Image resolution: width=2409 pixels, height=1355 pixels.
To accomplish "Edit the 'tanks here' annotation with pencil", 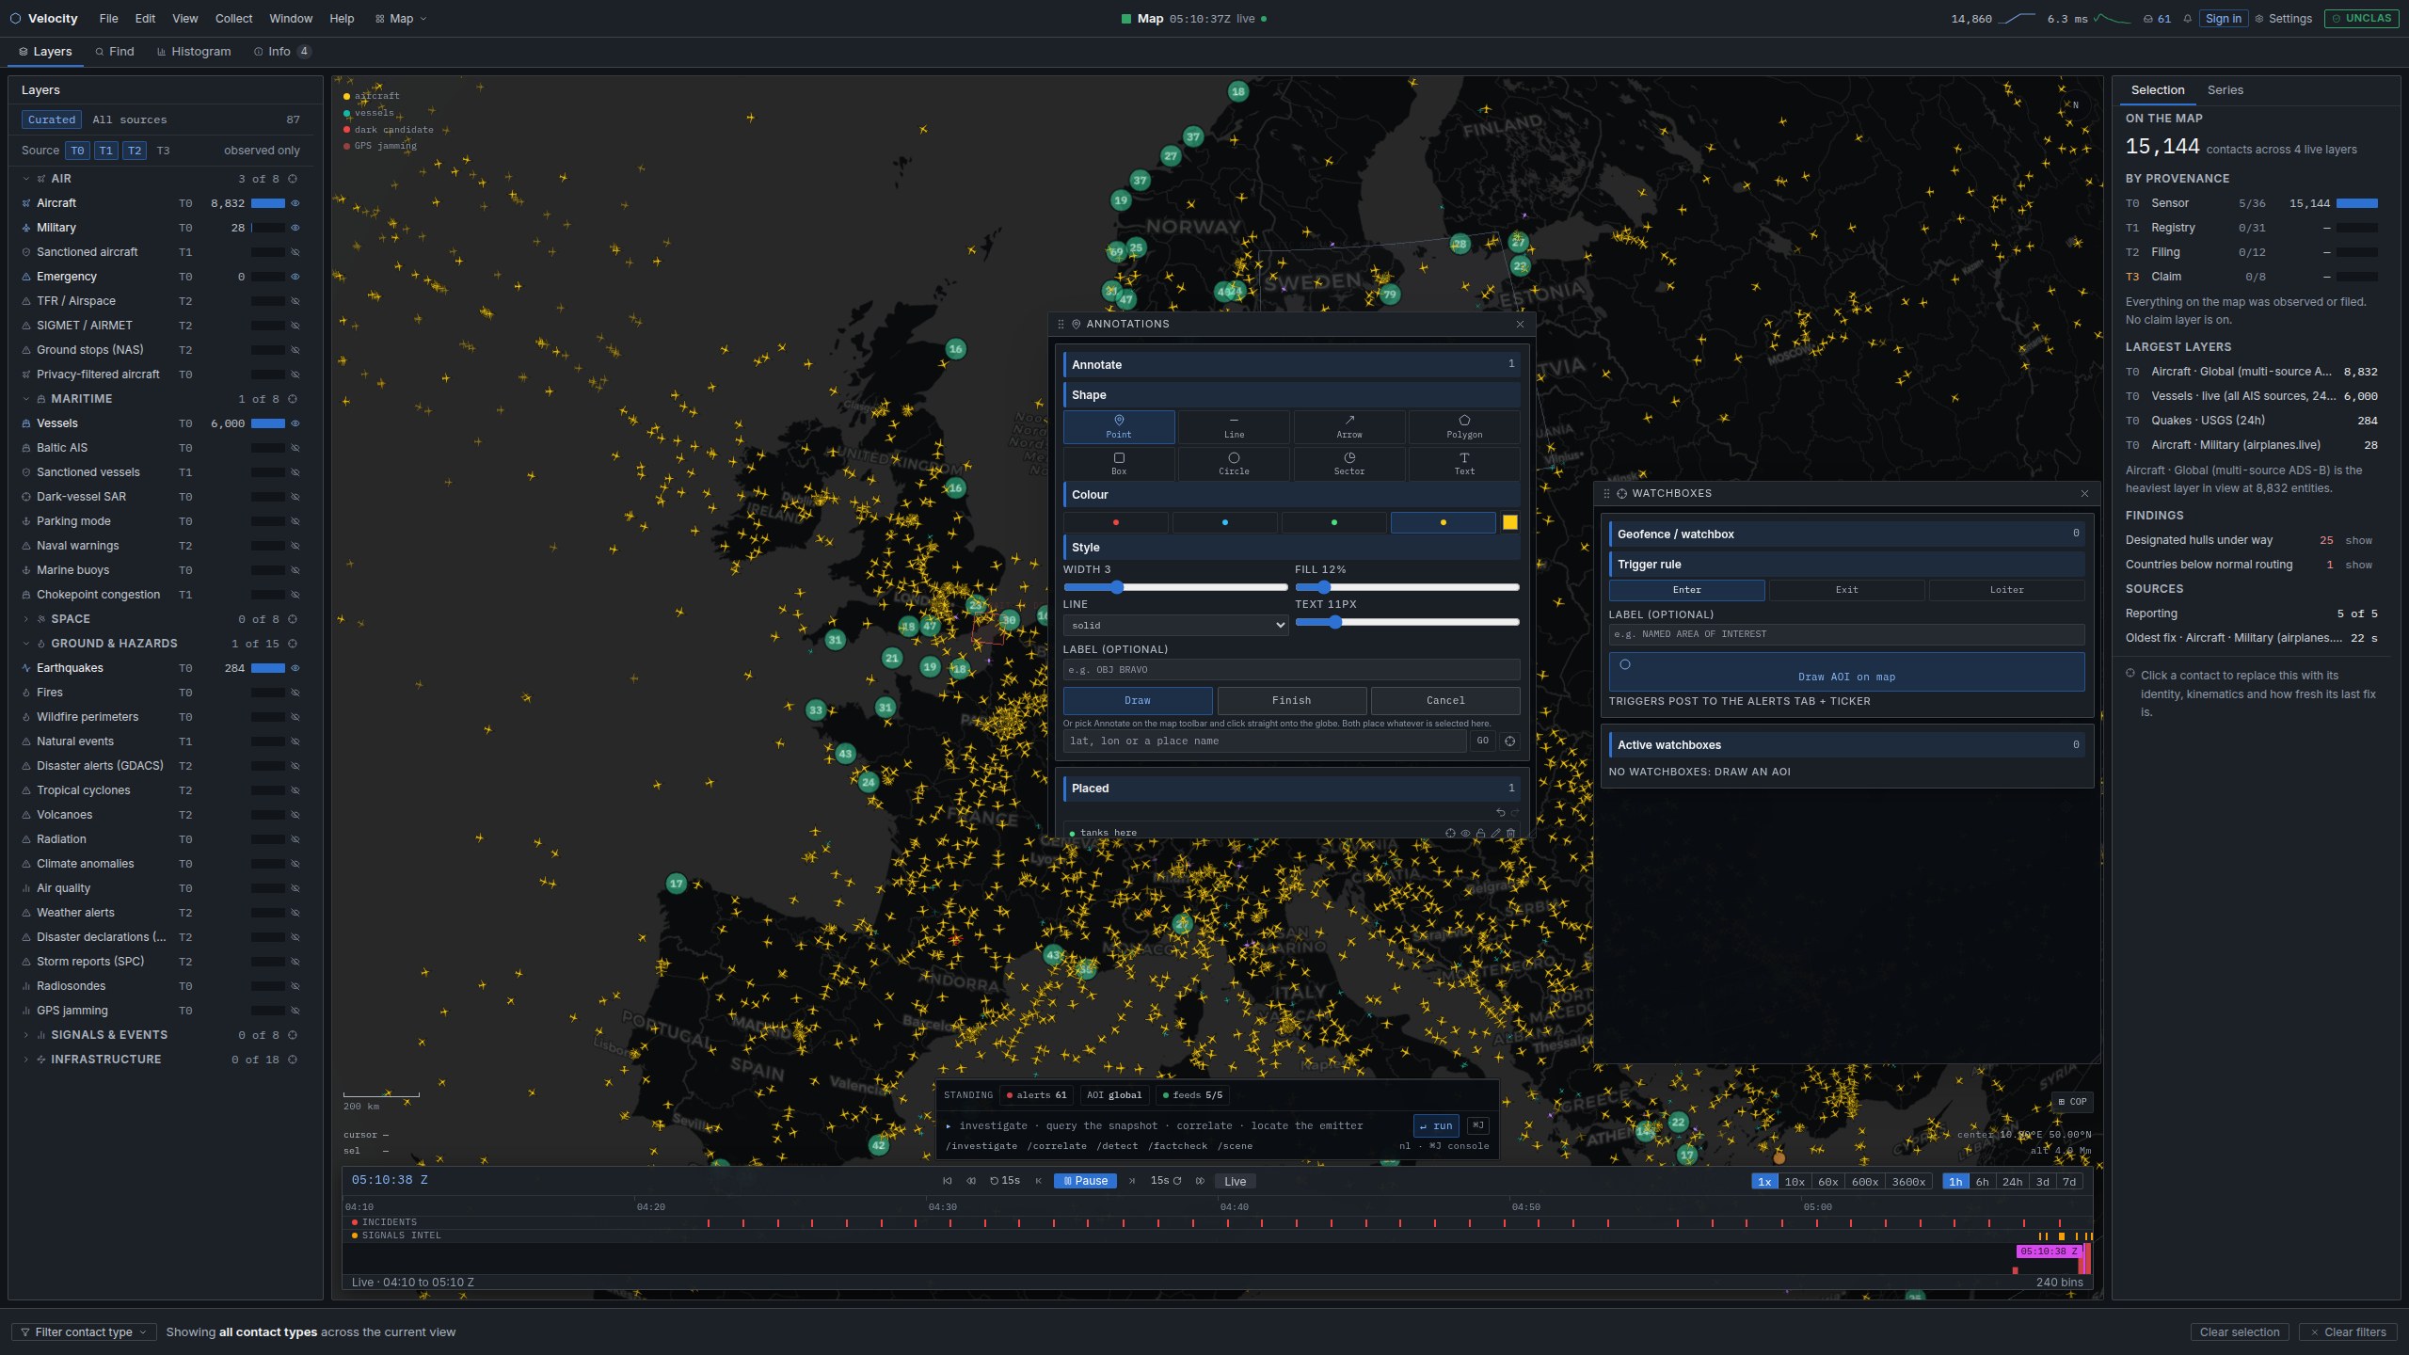I will click(x=1496, y=833).
